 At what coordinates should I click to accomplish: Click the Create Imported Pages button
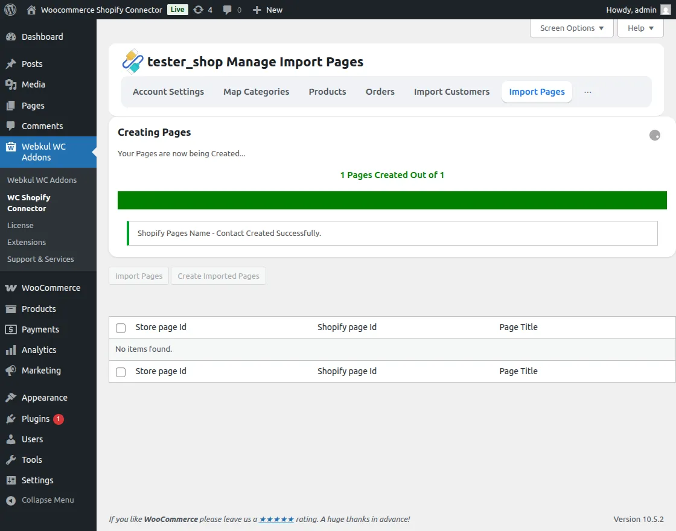coord(218,276)
